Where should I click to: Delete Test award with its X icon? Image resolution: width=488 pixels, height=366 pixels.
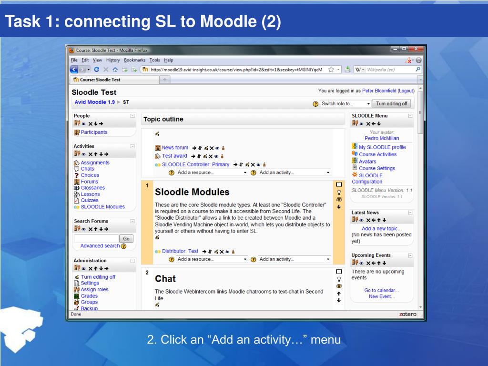pyautogui.click(x=210, y=156)
